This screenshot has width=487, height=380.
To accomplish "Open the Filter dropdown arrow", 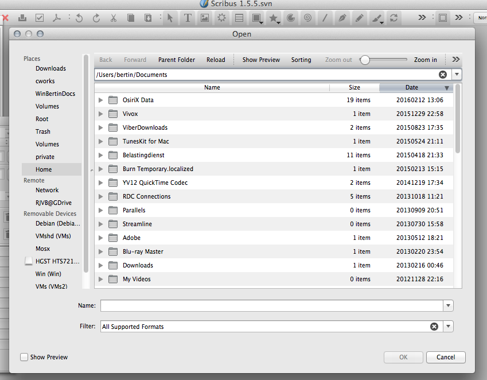I will click(x=448, y=327).
